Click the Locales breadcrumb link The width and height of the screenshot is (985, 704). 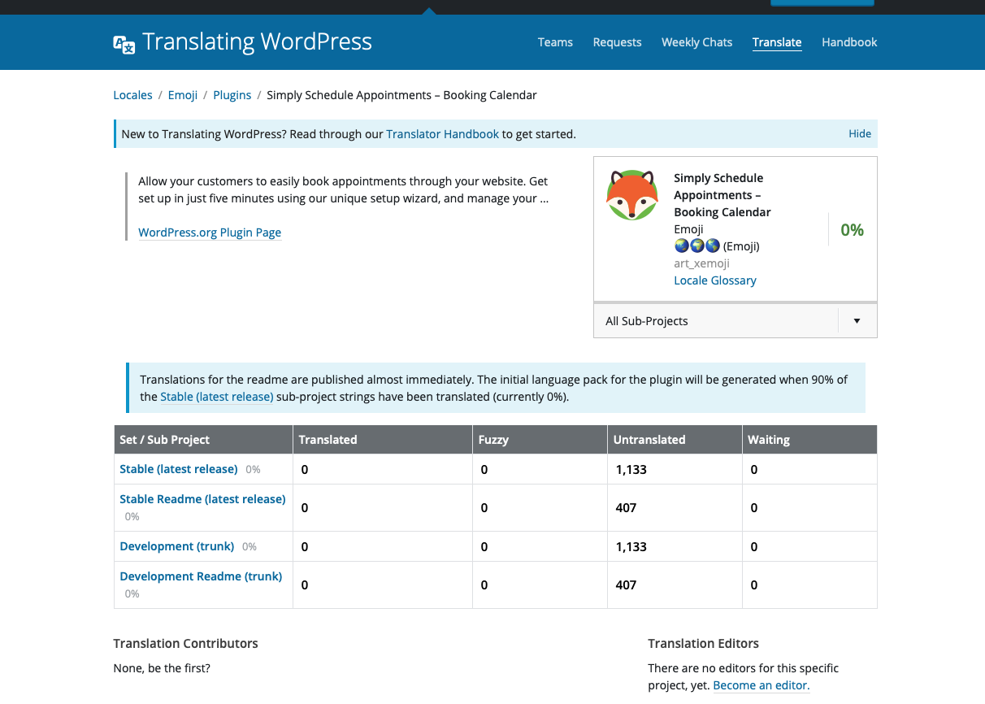click(132, 94)
